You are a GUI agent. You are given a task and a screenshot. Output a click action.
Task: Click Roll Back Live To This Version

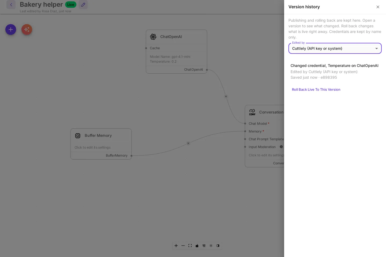pyautogui.click(x=316, y=90)
